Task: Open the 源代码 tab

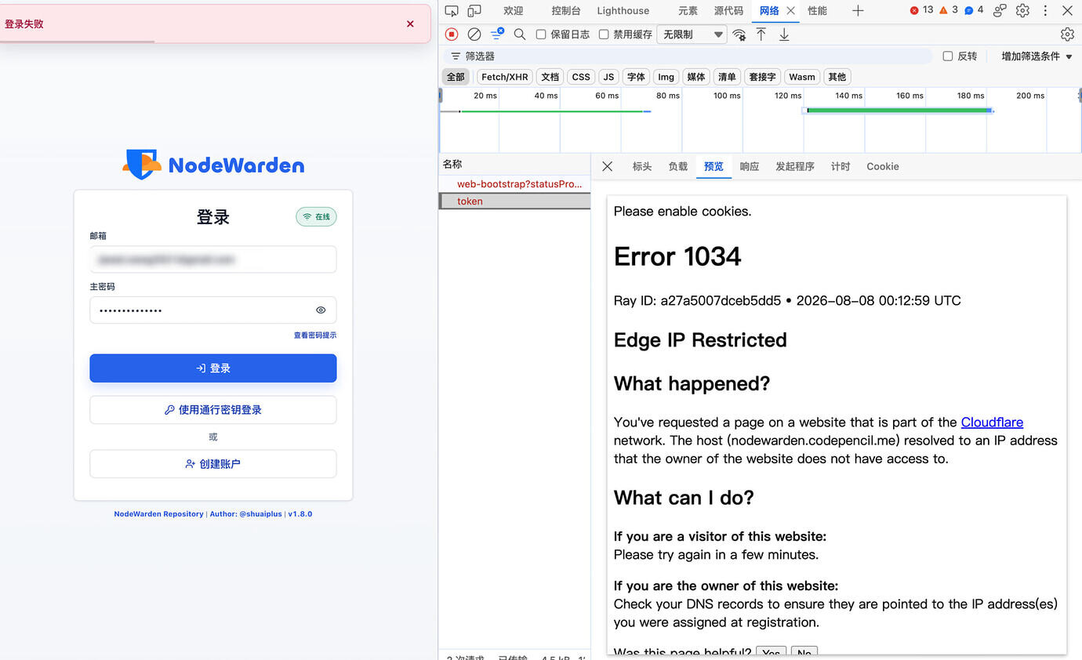Action: [x=728, y=11]
